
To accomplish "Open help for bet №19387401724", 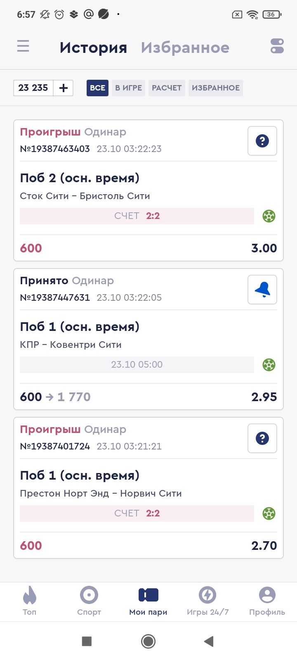I will coord(262,438).
